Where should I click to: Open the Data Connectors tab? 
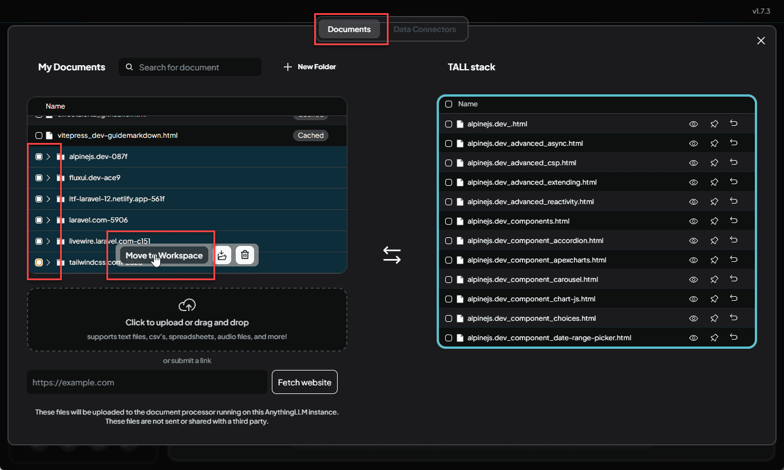425,29
